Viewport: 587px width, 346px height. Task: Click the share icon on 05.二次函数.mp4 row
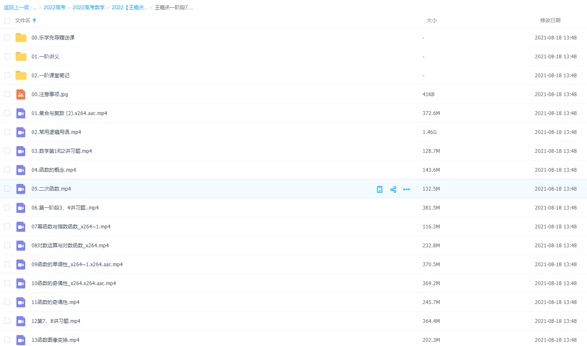393,189
